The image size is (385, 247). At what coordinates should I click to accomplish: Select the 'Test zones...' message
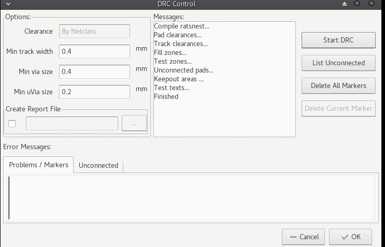click(x=173, y=61)
